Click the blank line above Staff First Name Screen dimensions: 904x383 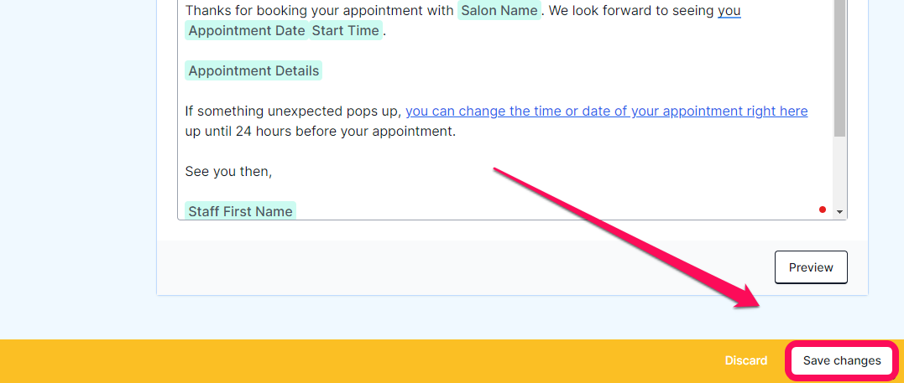[x=505, y=191]
